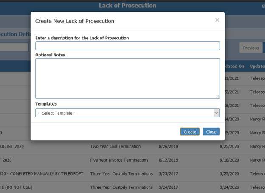Click inside the Optional Notes textarea

(127, 78)
